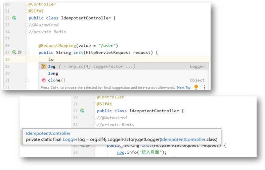265x170 pixels.
Task: Open the three-dot options menu in completion popup
Action: pos(205,87)
